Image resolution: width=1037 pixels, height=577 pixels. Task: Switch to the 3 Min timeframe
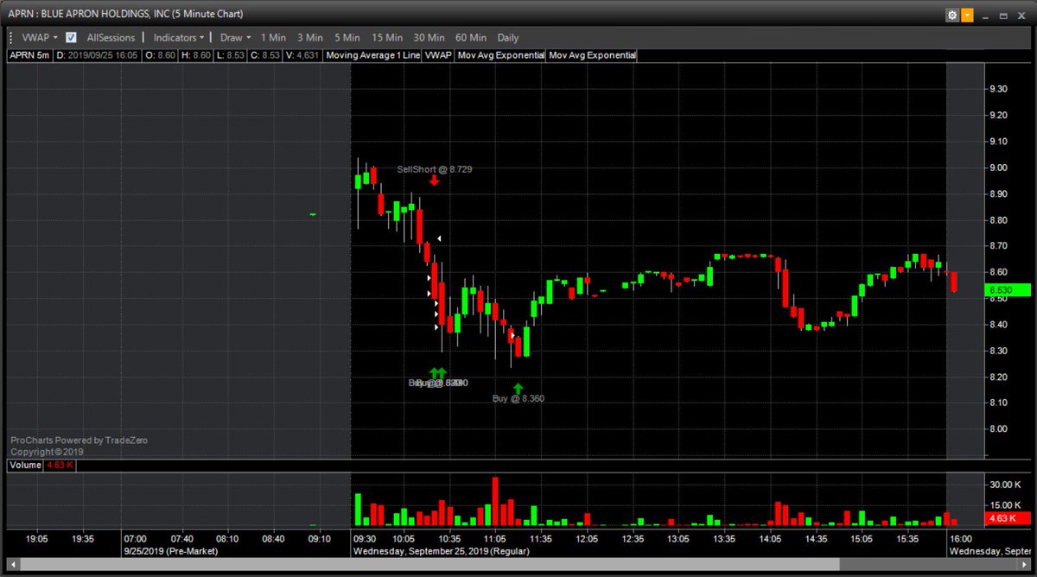point(309,37)
